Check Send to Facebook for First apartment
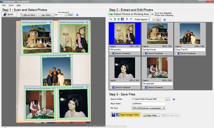 (x=143, y=87)
